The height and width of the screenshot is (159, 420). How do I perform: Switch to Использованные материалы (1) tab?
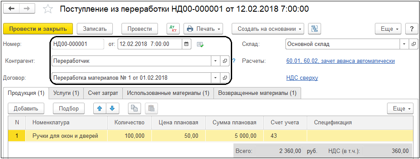pos(168,93)
